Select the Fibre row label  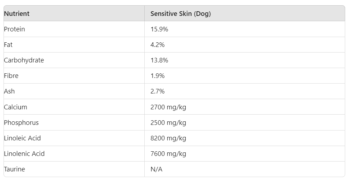click(x=11, y=76)
